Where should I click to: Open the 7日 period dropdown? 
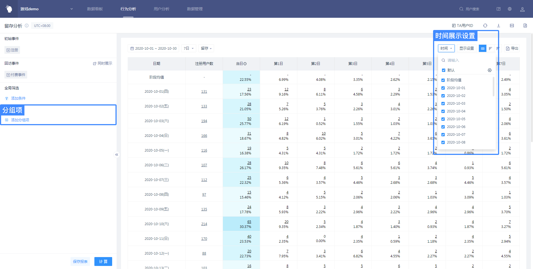188,48
